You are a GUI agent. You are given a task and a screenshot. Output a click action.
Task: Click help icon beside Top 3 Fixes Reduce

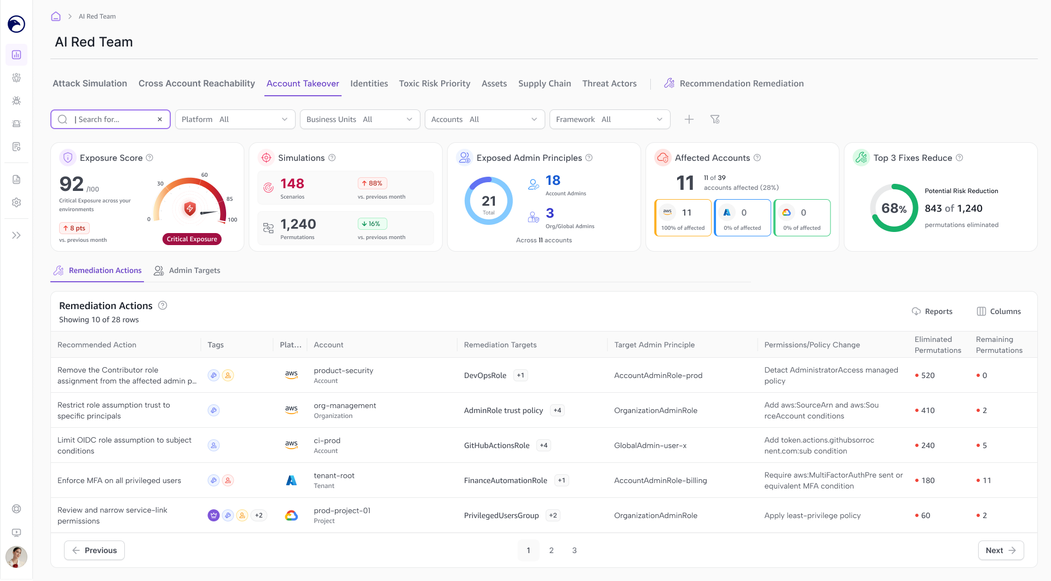960,158
